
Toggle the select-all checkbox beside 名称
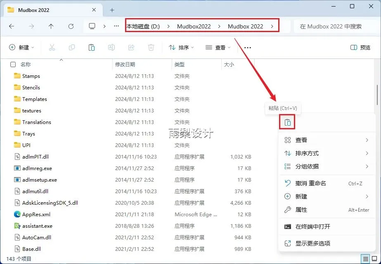click(x=13, y=65)
